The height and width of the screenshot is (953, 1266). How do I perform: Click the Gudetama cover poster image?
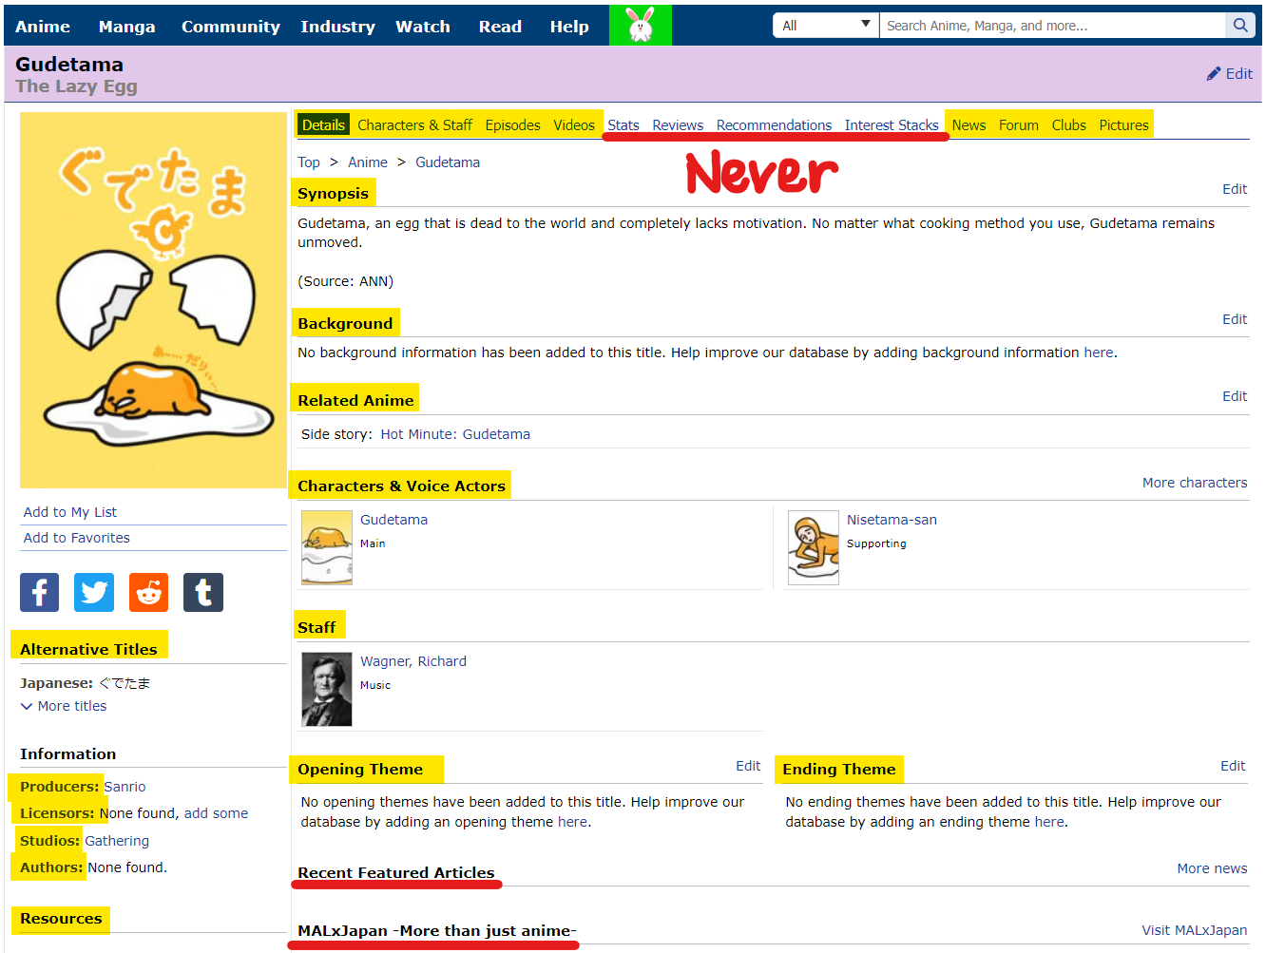coord(153,300)
